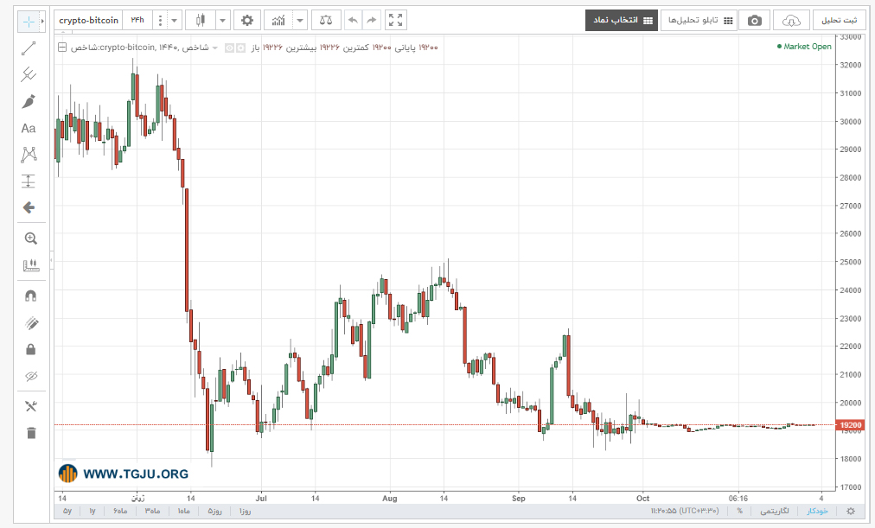This screenshot has width=875, height=528.
Task: Click the cloud save/load icon
Action: [791, 21]
